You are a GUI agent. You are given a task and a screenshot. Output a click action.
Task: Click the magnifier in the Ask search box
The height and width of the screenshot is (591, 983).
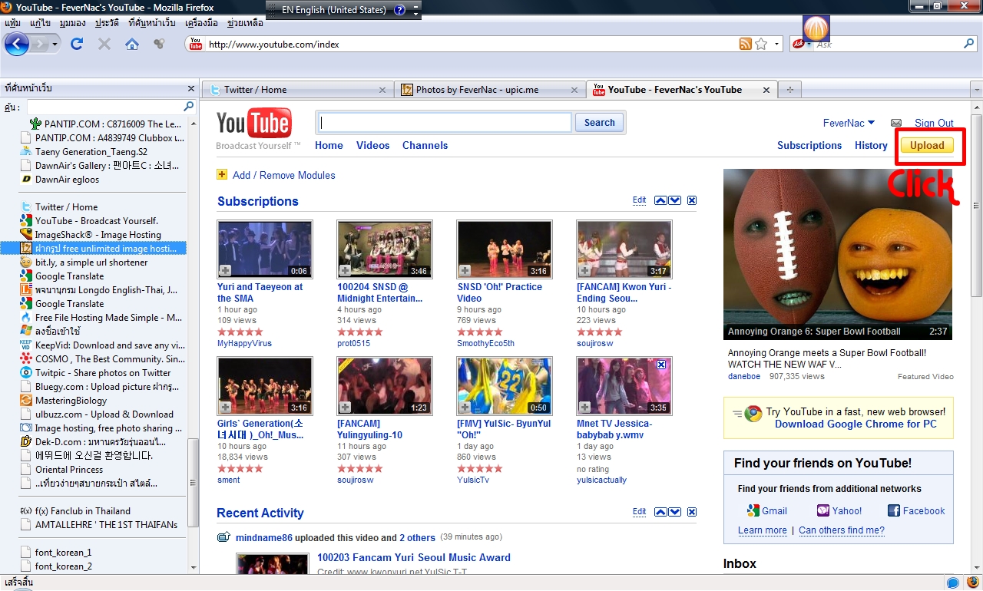pyautogui.click(x=969, y=45)
